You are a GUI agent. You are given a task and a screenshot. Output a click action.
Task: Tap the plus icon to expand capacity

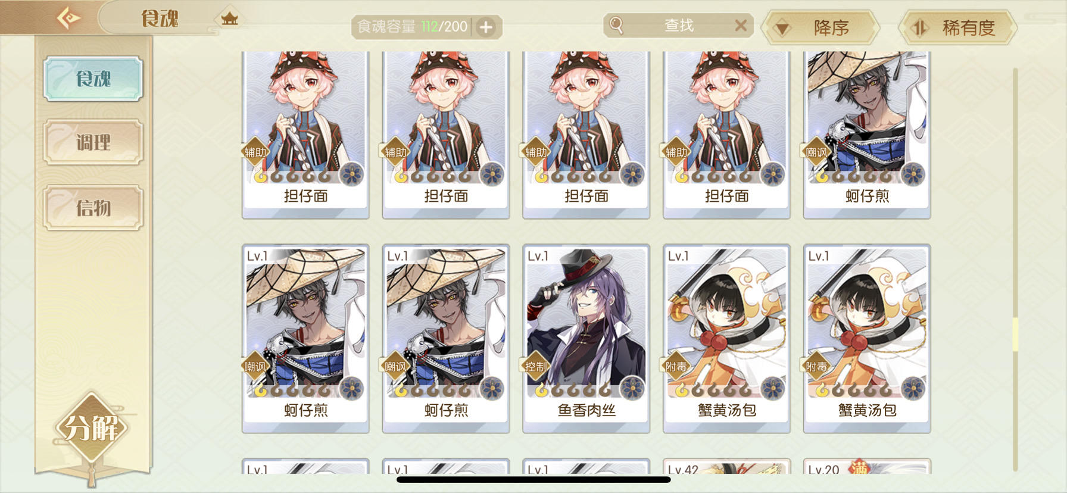(x=486, y=27)
